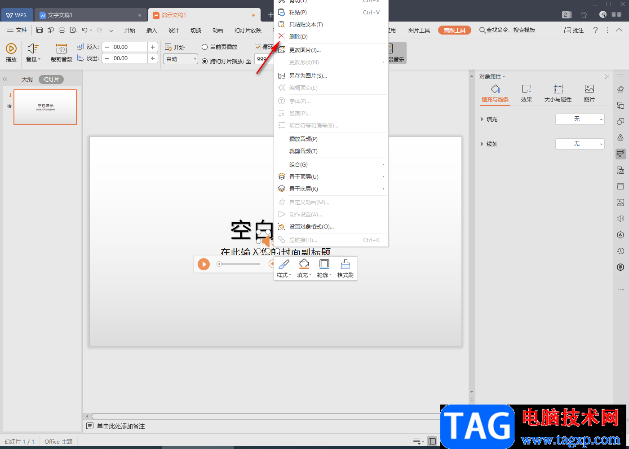Choose Format Object (设置对象格式) menu item
Viewport: 629px width, 449px height.
pos(331,227)
